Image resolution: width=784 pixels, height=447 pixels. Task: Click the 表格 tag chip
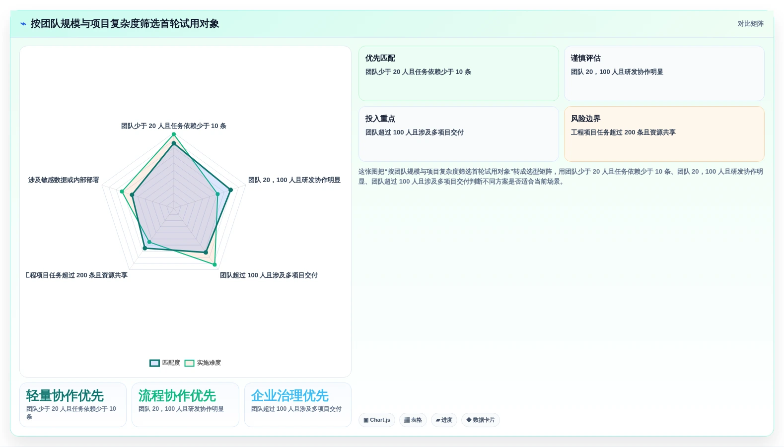coord(413,420)
